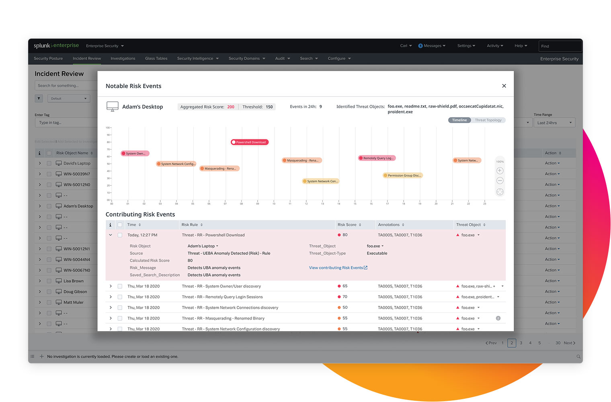Zoom in the timeline with plus icon
The image size is (611, 402).
[500, 171]
